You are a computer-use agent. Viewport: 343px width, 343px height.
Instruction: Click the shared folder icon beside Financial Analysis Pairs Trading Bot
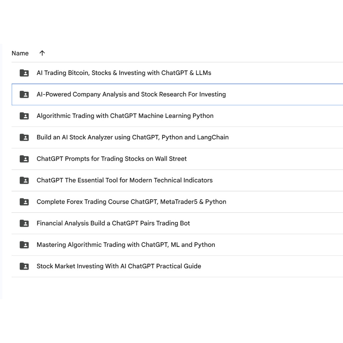[24, 223]
